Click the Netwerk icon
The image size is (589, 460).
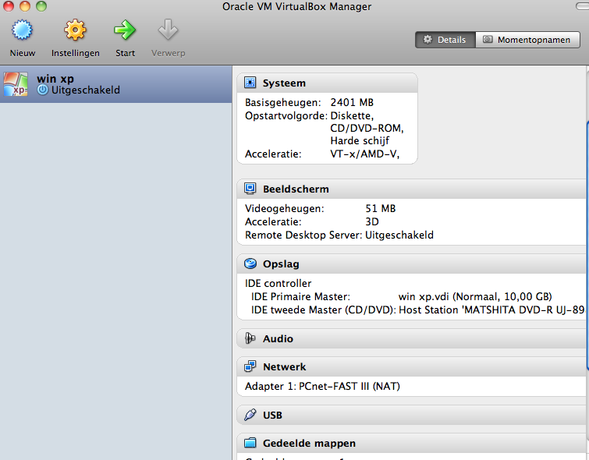pyautogui.click(x=250, y=366)
